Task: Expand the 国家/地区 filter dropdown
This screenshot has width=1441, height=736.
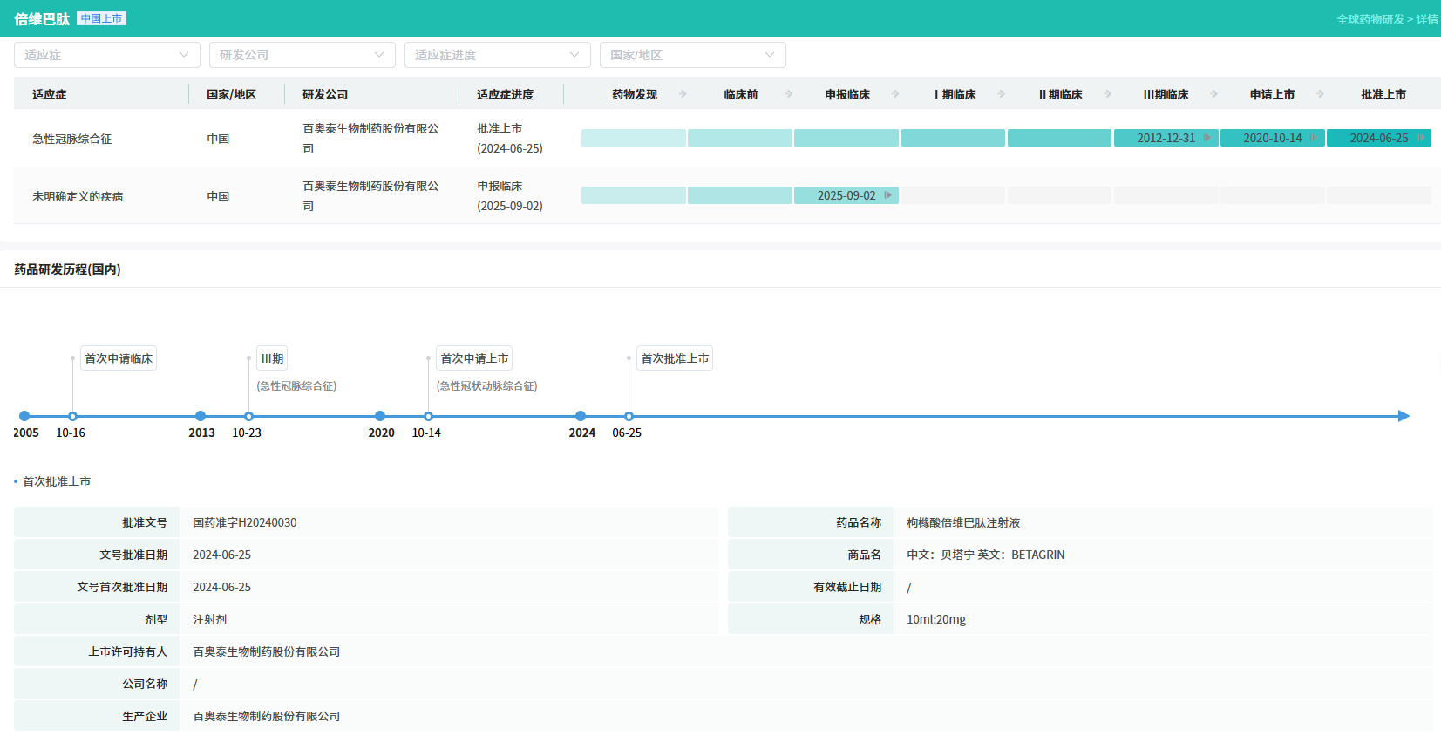Action: click(692, 55)
